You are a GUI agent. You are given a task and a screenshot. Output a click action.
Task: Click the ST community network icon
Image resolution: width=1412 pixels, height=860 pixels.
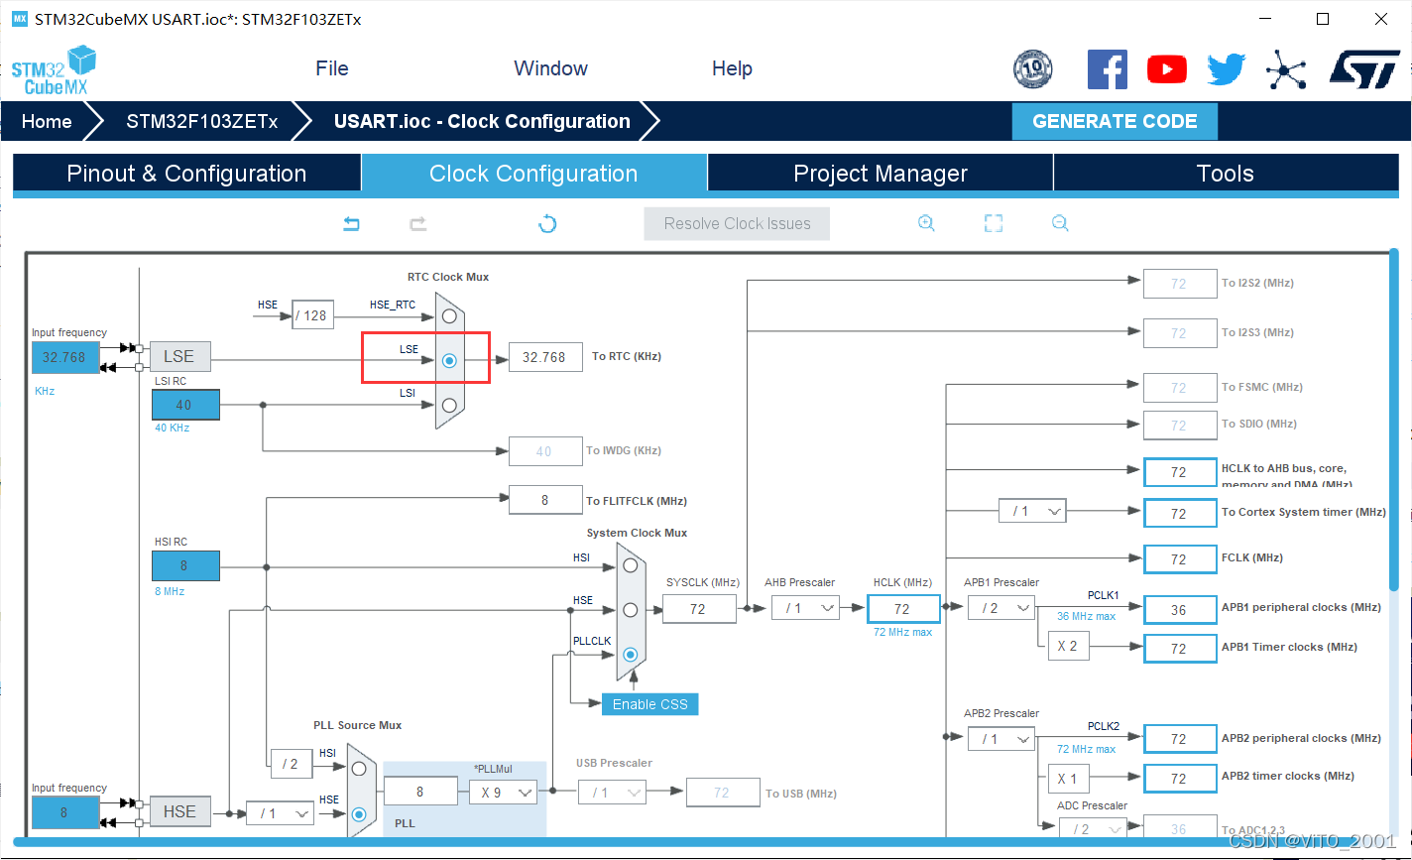click(x=1286, y=69)
